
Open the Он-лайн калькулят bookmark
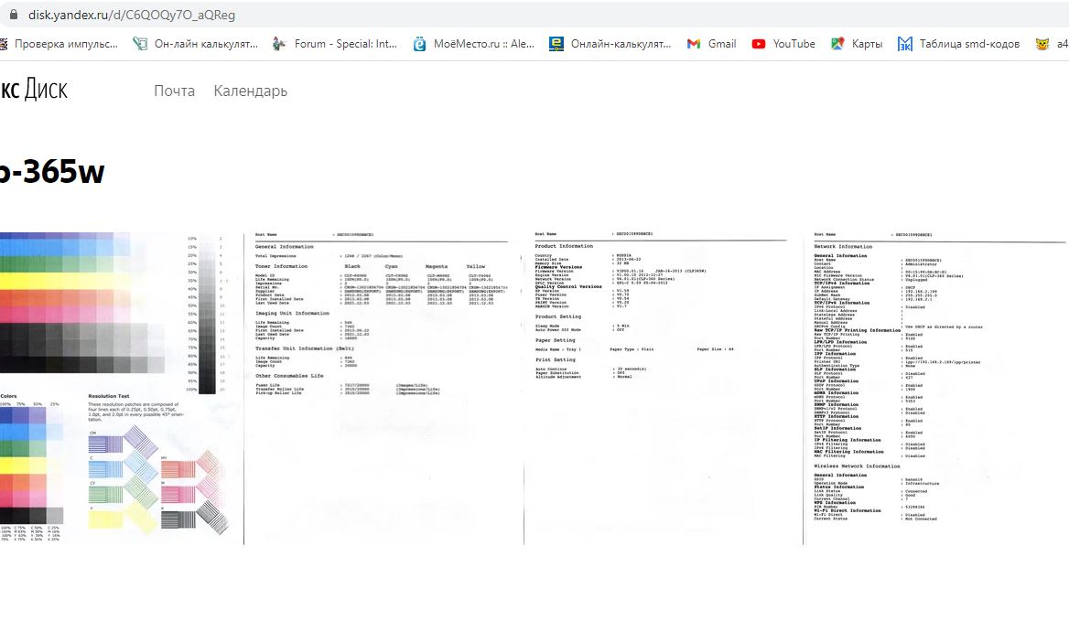point(205,44)
